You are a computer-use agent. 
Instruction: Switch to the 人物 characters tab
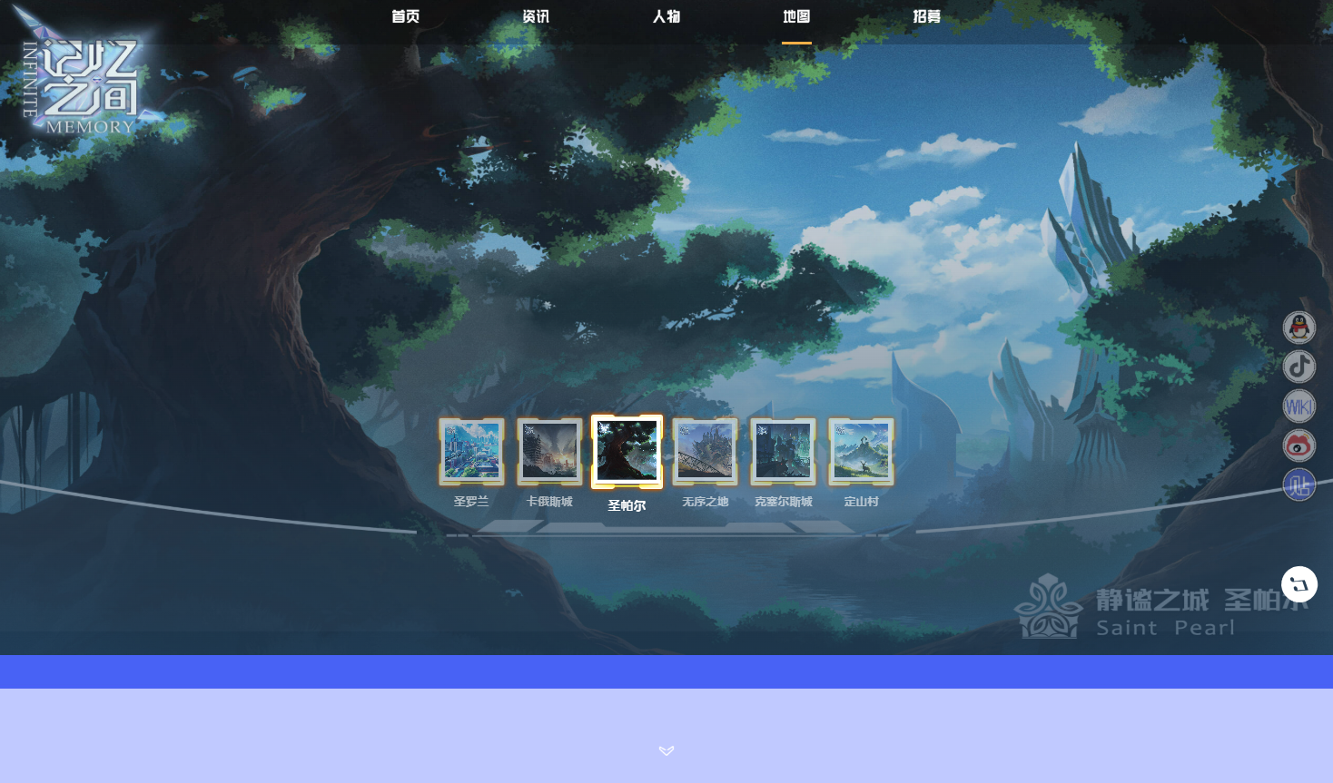click(666, 16)
